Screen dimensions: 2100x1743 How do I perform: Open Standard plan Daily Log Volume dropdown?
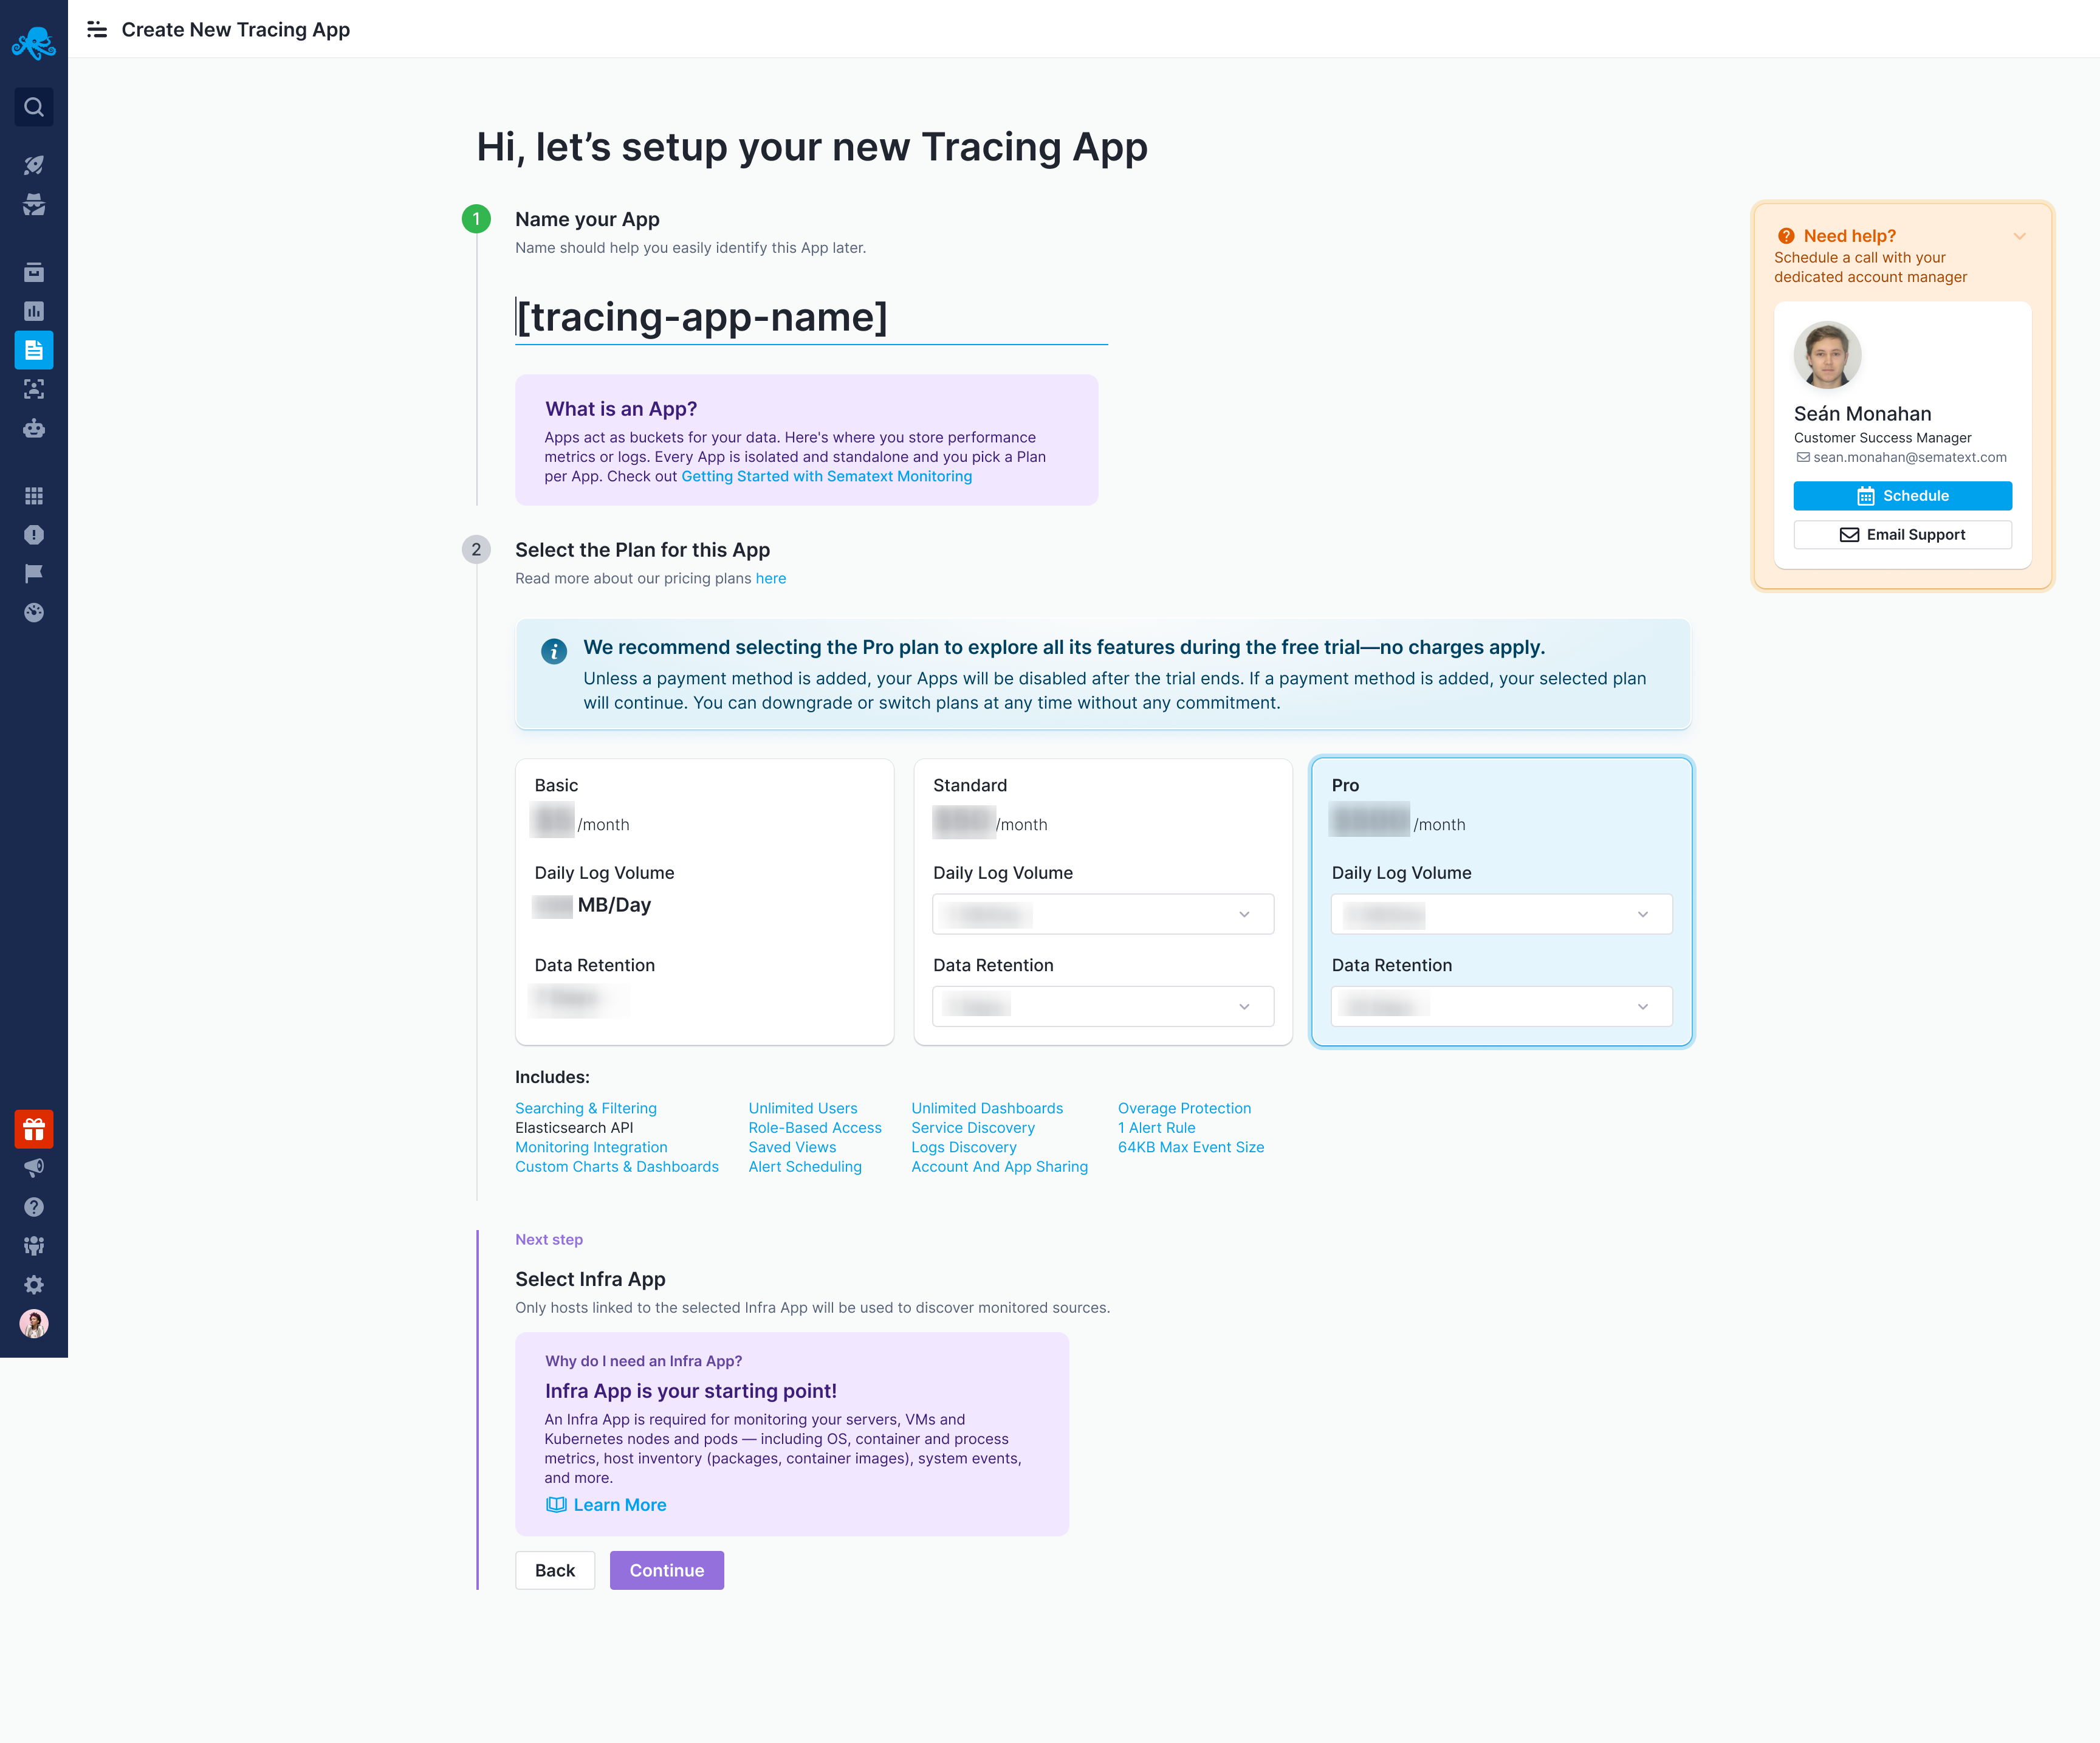(1103, 914)
